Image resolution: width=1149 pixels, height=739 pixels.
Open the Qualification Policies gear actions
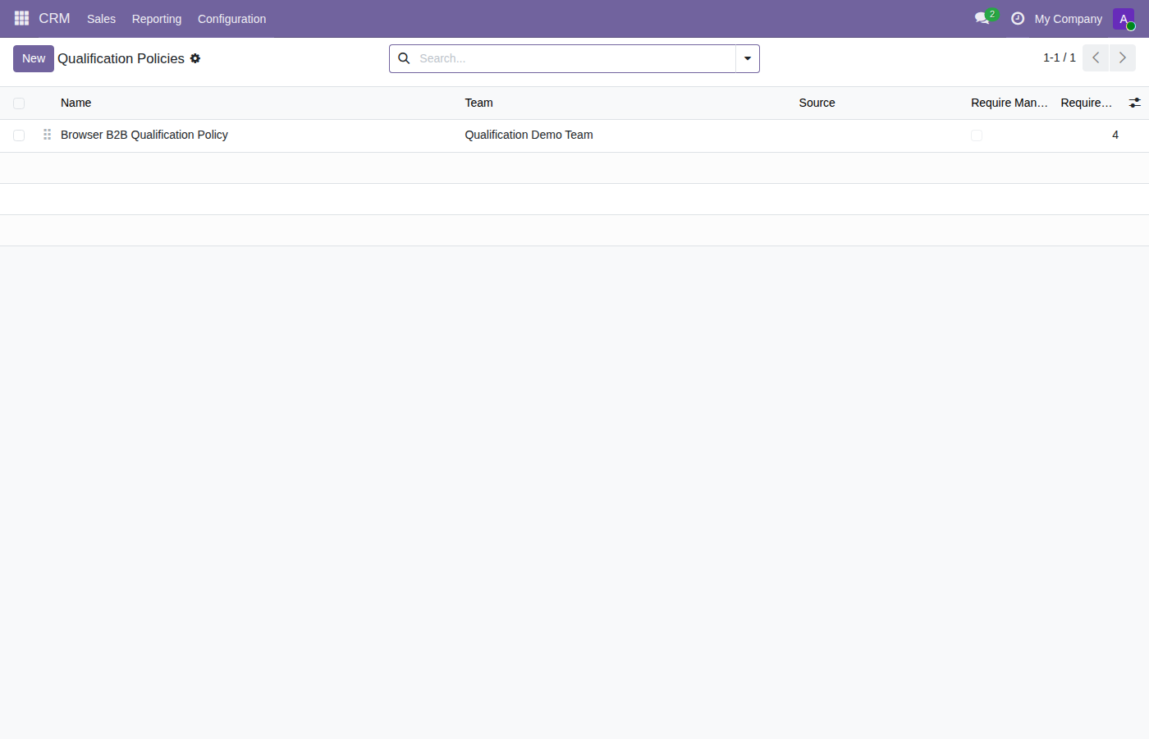click(x=195, y=58)
